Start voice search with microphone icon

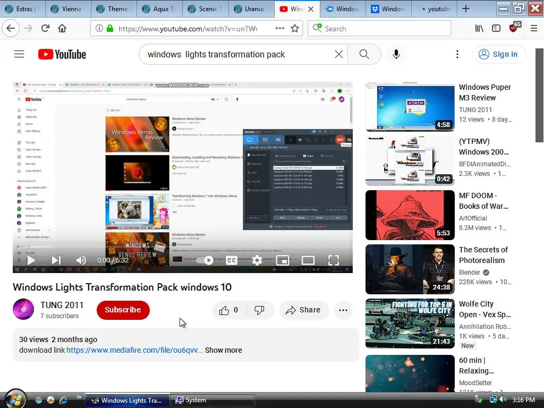click(396, 54)
